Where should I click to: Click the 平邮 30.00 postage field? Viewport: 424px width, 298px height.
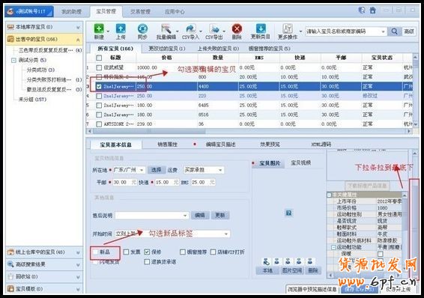[124, 183]
